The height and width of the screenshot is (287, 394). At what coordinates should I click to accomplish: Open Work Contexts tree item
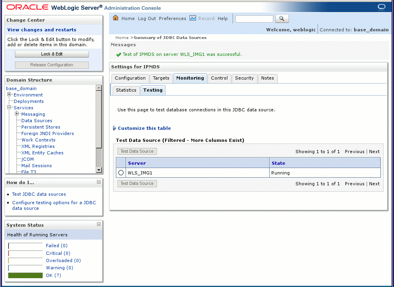38,140
